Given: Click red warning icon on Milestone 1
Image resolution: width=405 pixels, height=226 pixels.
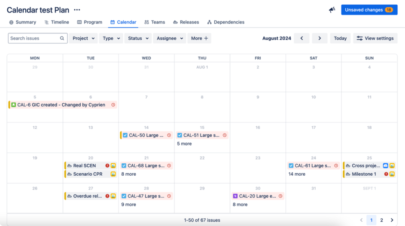Looking at the screenshot, I should pyautogui.click(x=386, y=174).
